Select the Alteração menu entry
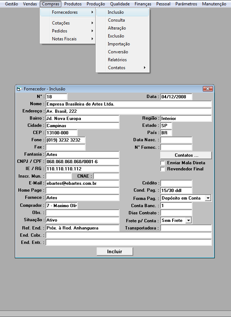This screenshot has width=231, height=317. click(x=123, y=28)
